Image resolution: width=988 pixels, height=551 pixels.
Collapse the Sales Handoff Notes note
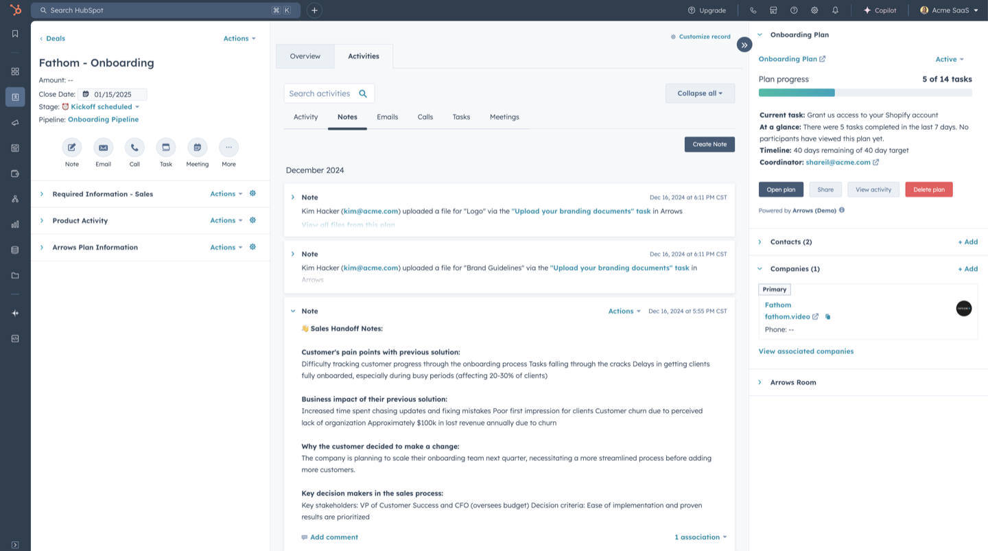(x=293, y=311)
